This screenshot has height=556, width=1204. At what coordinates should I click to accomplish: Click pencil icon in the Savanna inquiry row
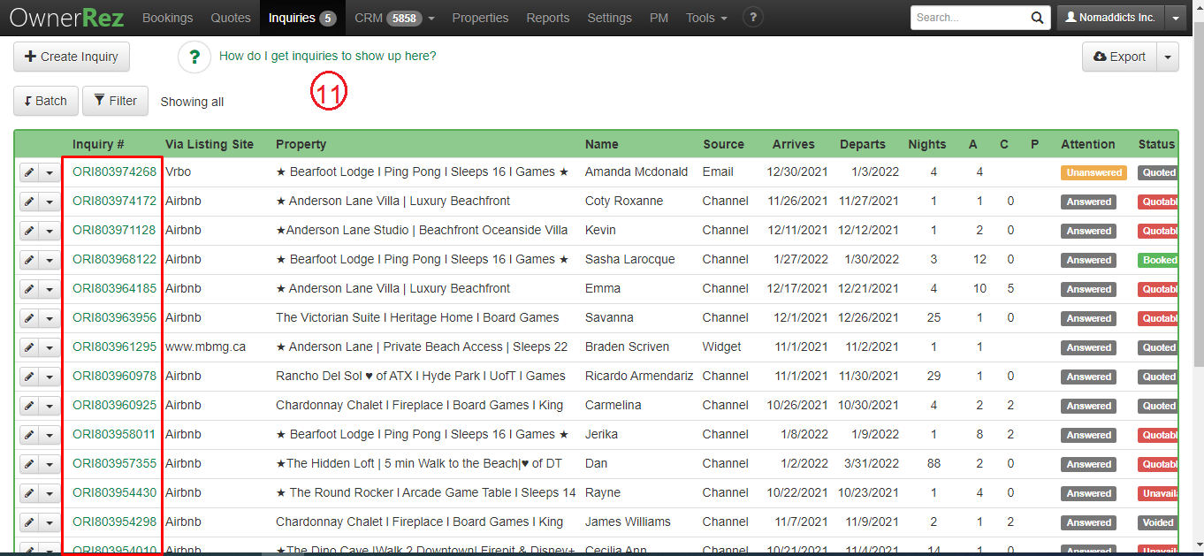pos(29,318)
